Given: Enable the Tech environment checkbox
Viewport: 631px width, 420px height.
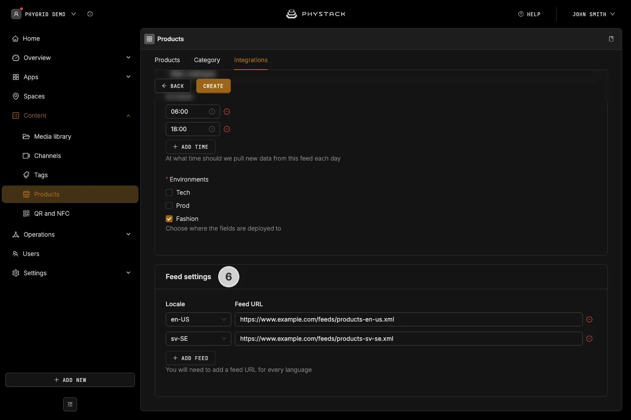Looking at the screenshot, I should tap(169, 192).
